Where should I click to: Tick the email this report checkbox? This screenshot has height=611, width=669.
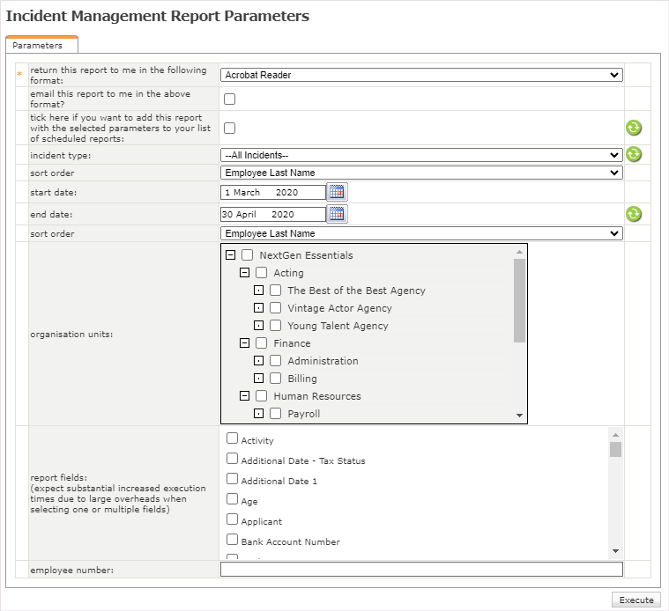[230, 99]
